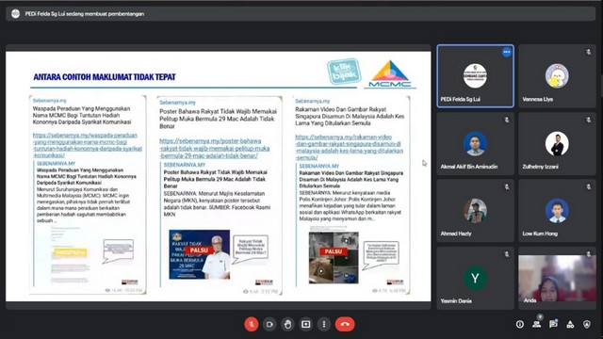603x339 pixels.
Task: Click the red leave call button
Action: point(345,324)
